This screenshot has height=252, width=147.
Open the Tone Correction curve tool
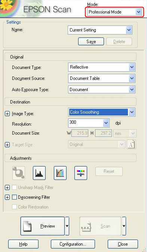pos(60,173)
